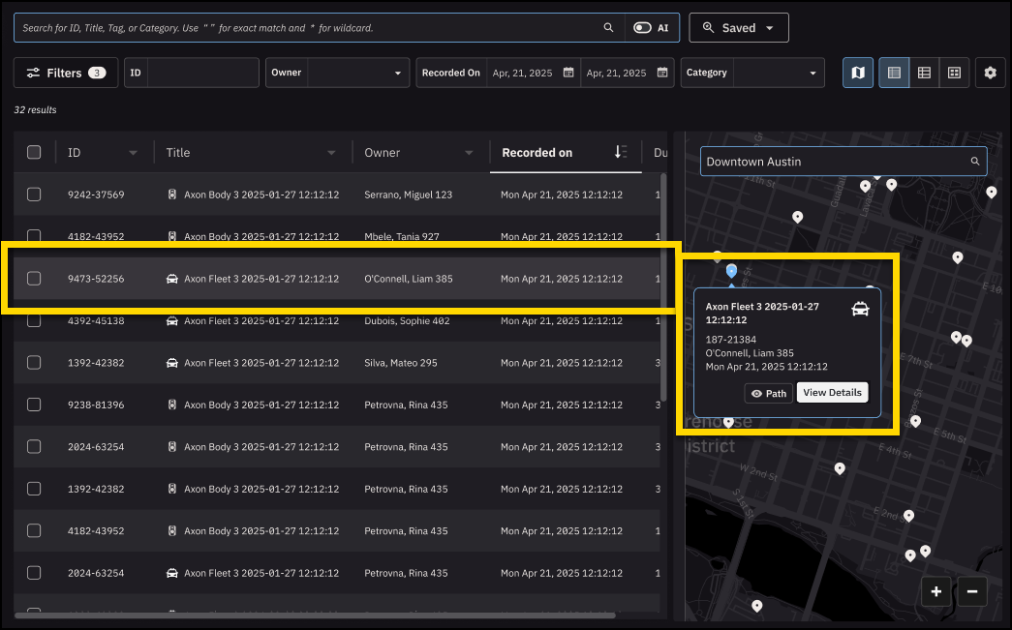The image size is (1012, 630).
Task: Check the select-all checkbox in table header
Action: point(34,152)
